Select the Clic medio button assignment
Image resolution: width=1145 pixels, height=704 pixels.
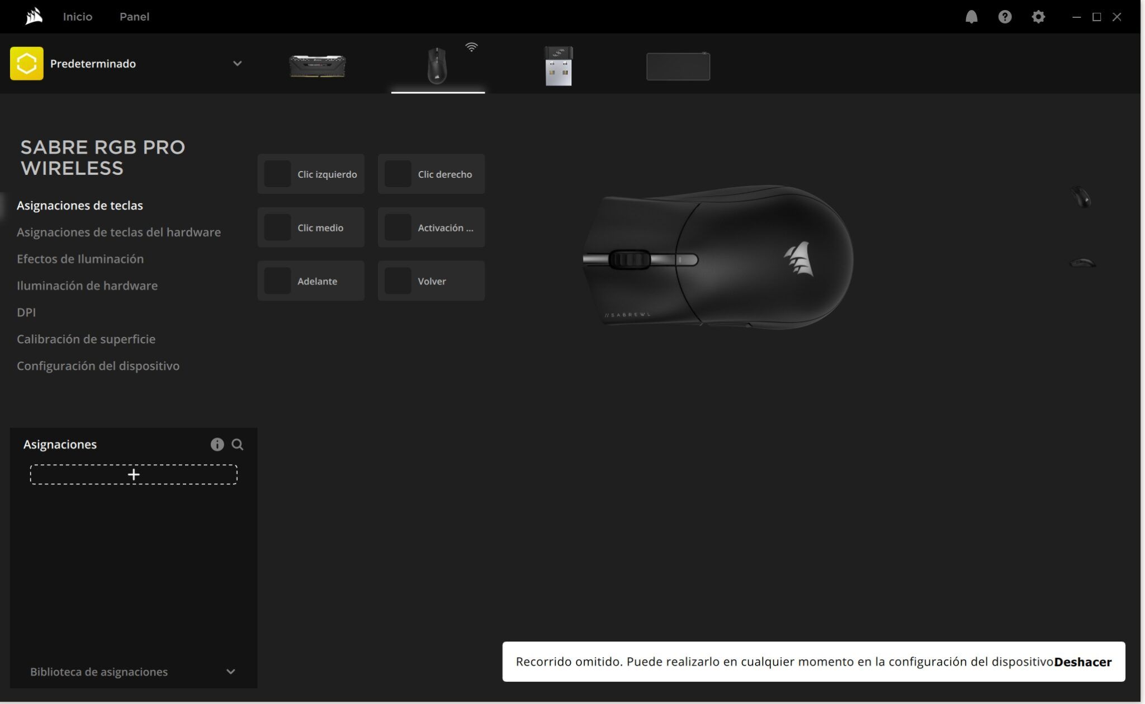coord(311,227)
